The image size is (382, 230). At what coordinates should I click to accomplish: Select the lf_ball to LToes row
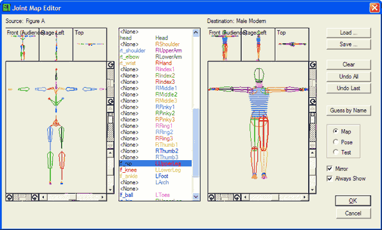[x=155, y=195]
